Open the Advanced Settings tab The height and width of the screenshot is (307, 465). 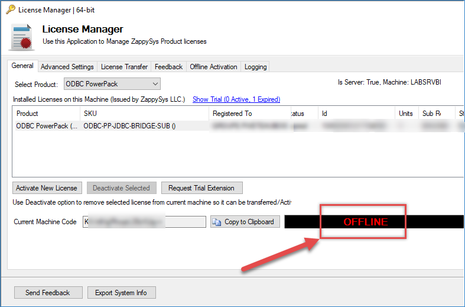click(67, 67)
